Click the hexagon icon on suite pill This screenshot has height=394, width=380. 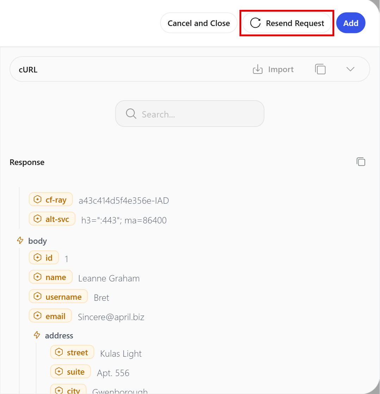[59, 371]
